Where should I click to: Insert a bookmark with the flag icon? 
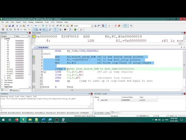(x=43, y=26)
